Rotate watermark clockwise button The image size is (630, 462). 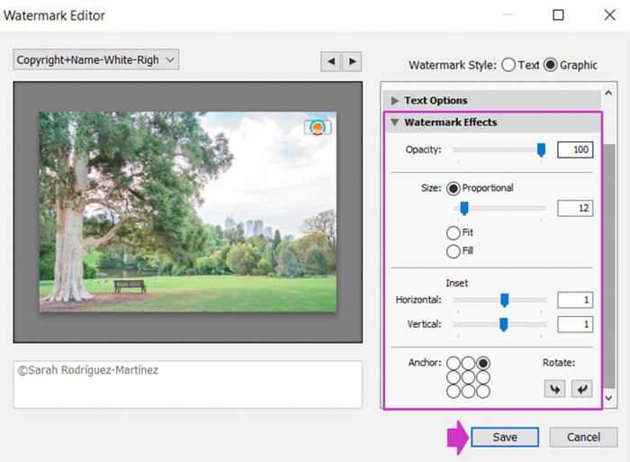click(582, 388)
